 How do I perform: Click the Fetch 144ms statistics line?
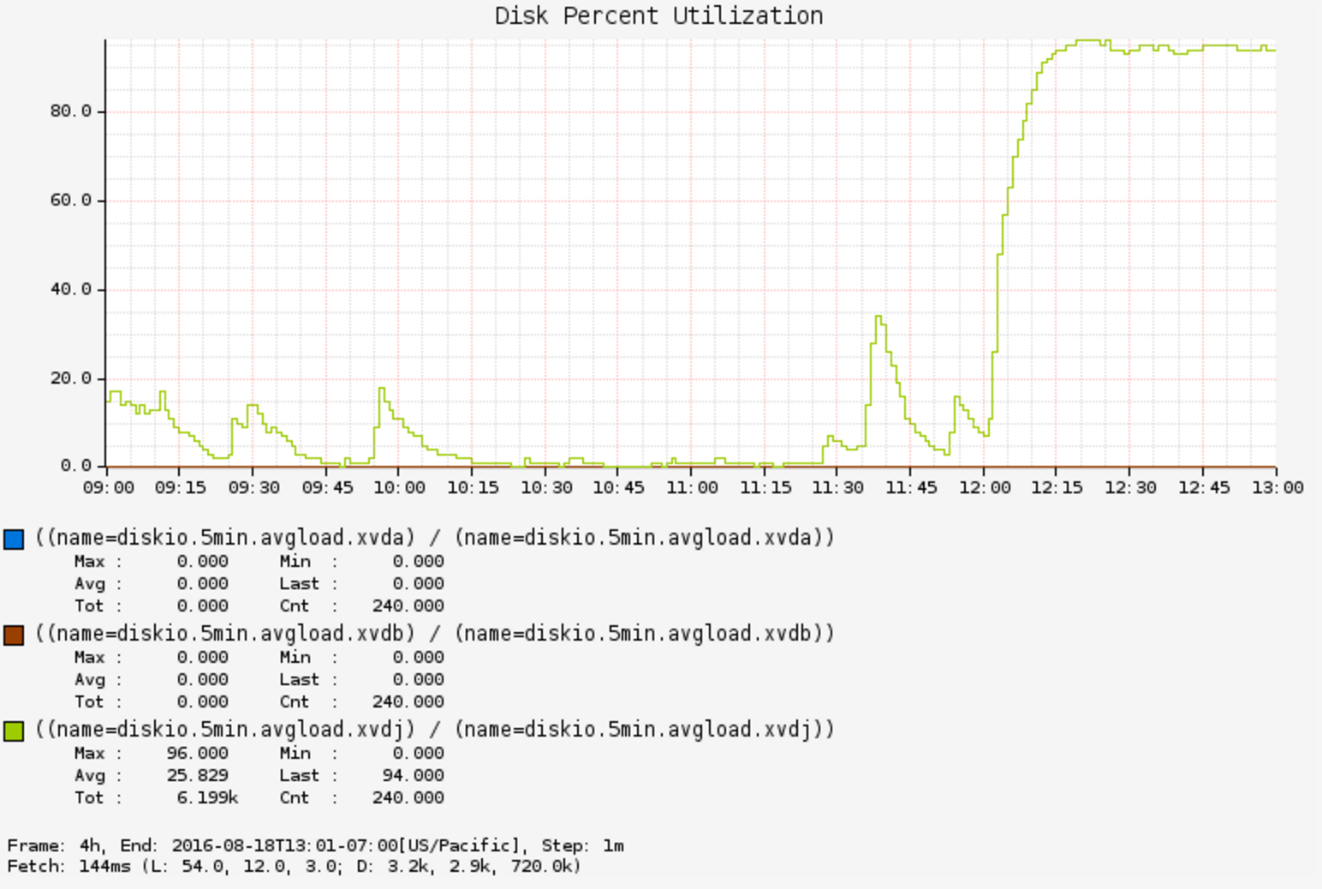point(294,867)
